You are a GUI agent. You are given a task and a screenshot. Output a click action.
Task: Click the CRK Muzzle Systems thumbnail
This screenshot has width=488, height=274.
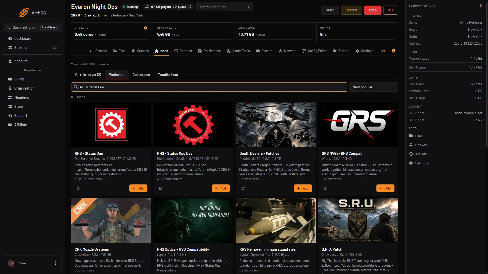(111, 220)
